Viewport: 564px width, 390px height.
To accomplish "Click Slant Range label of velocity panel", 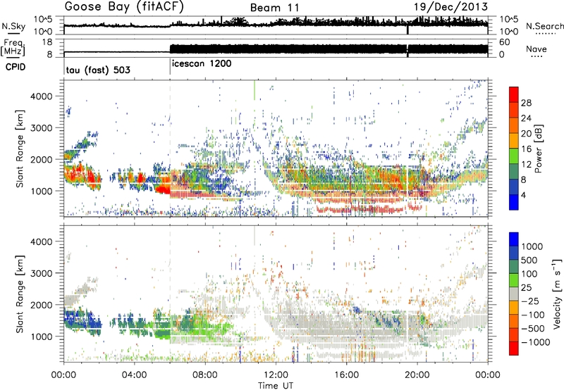I will point(20,294).
